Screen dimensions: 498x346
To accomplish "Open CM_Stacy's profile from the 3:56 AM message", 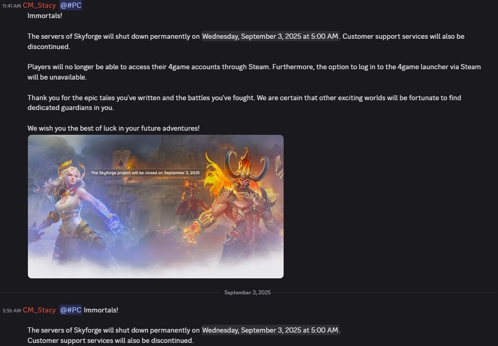I will pyautogui.click(x=39, y=310).
